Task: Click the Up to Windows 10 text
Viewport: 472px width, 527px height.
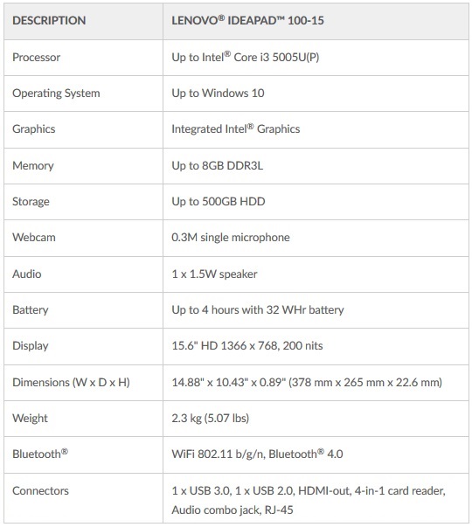Action: [x=218, y=94]
